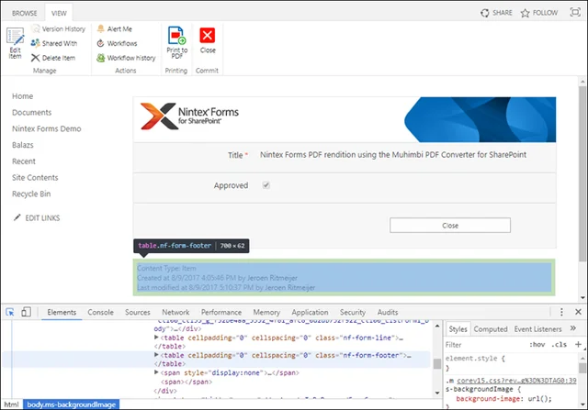
Task: Show more Styles pane tabs chevron
Action: [573, 328]
